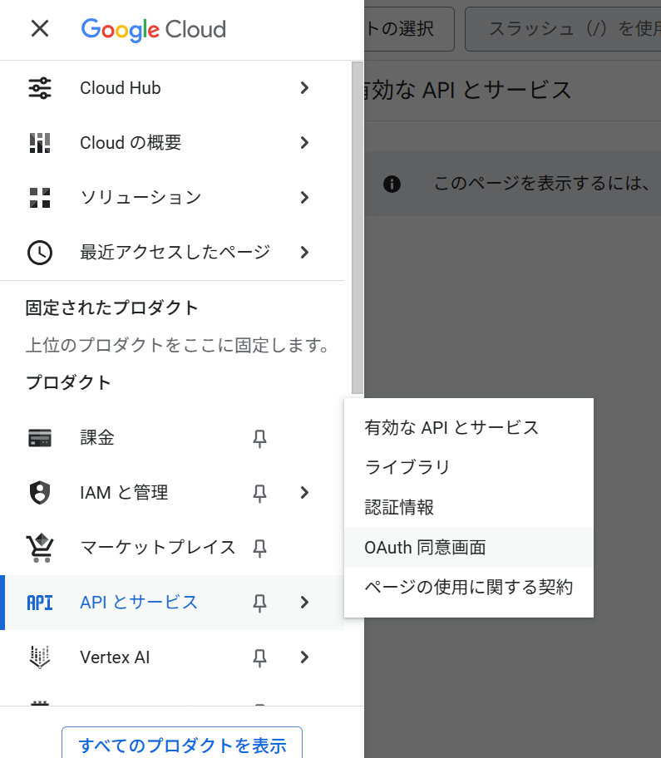Pin the 課金 product
The height and width of the screenshot is (758, 661).
259,439
